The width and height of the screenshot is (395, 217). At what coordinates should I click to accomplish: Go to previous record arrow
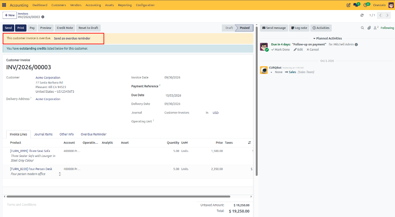coord(380,15)
